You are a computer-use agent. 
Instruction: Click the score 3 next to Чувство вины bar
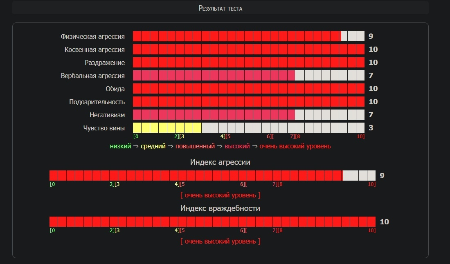click(x=371, y=128)
